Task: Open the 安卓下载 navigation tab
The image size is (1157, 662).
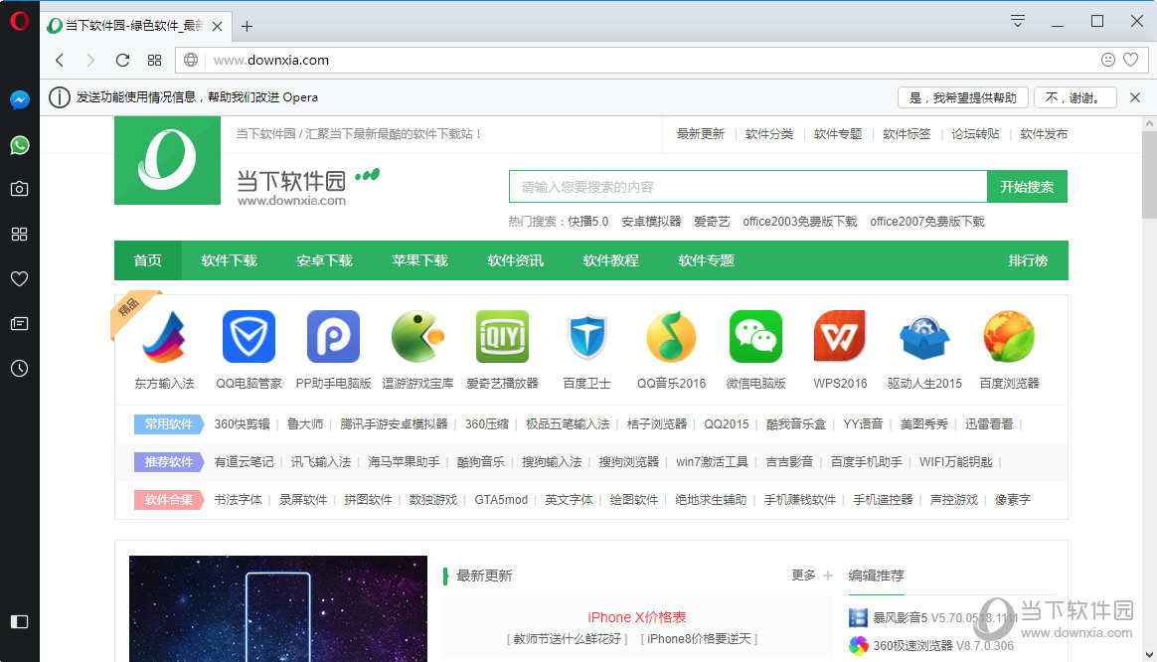Action: point(325,260)
